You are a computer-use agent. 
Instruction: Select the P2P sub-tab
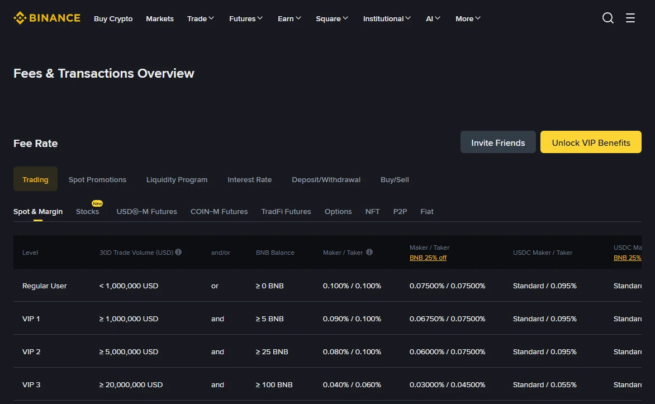pos(400,211)
